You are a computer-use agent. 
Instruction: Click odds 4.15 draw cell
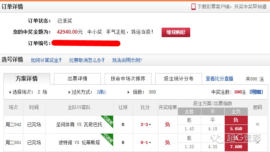(x=212, y=129)
